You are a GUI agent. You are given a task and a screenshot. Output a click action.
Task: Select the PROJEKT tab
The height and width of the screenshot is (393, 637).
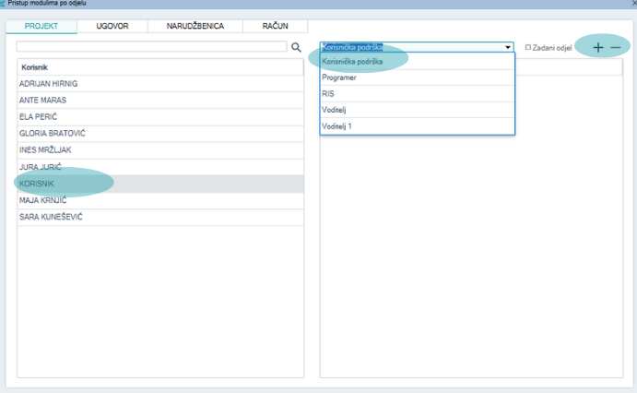coord(41,26)
